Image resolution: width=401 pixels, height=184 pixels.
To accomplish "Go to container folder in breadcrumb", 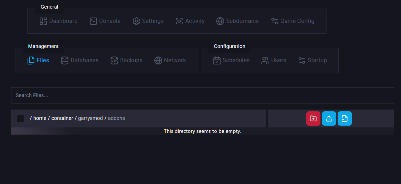I will tap(62, 118).
